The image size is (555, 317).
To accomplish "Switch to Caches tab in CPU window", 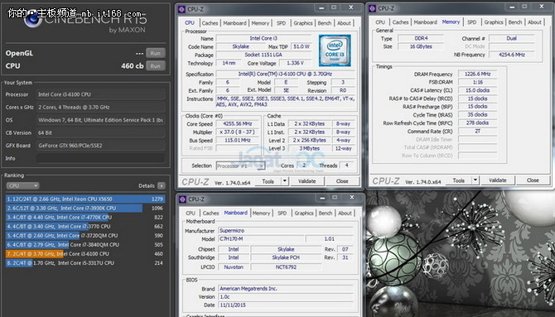I will tap(210, 23).
